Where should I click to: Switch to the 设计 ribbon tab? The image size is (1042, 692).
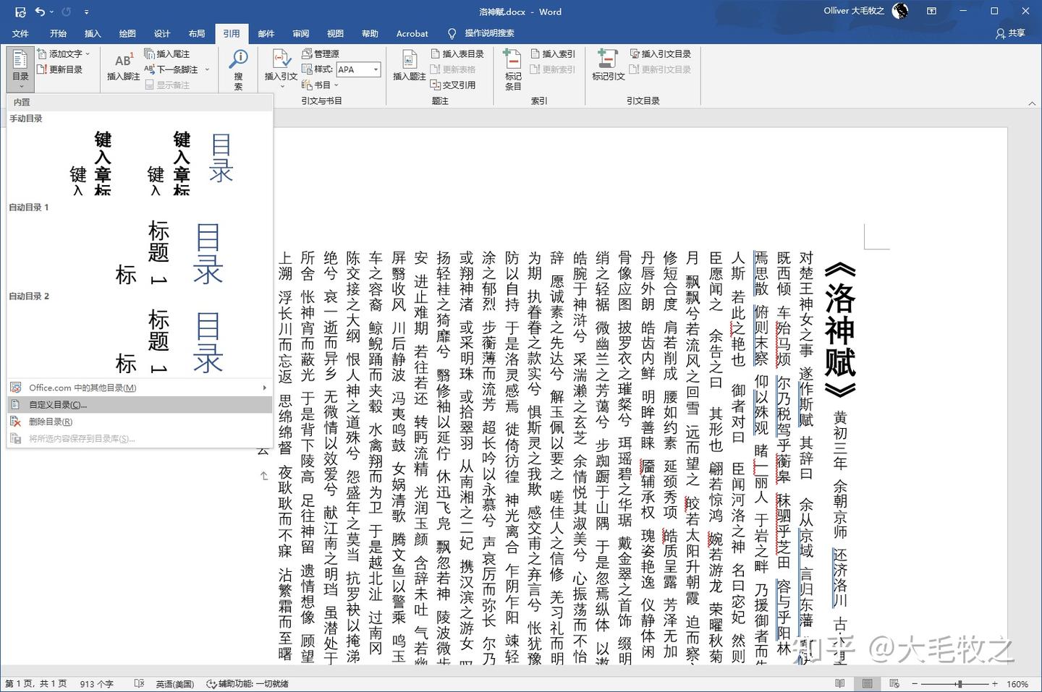pos(162,33)
